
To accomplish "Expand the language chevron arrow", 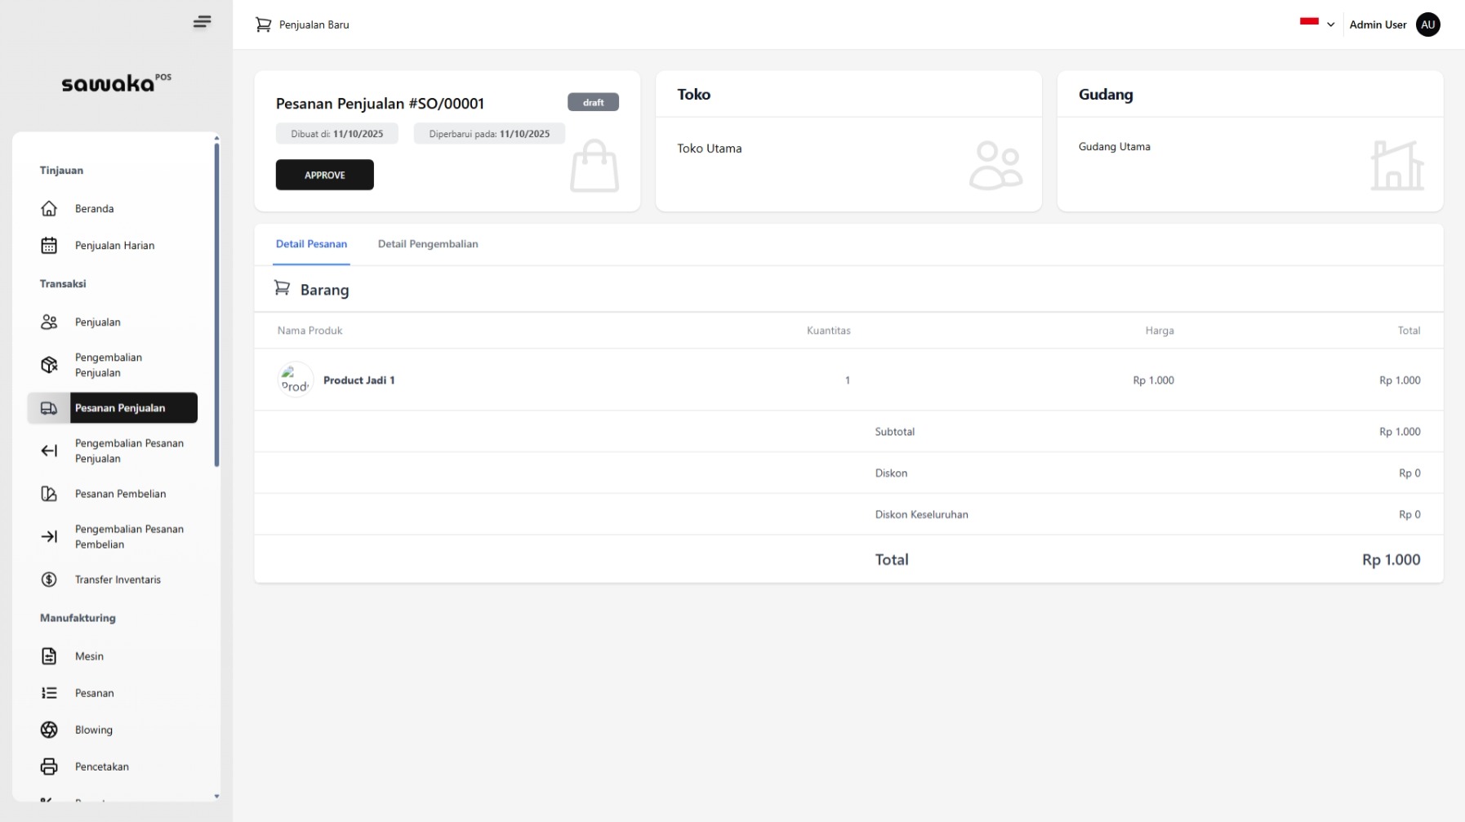I will (1330, 24).
